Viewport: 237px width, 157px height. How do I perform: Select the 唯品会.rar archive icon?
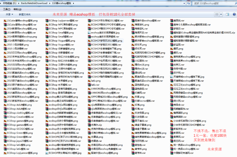pyautogui.click(x=171, y=105)
